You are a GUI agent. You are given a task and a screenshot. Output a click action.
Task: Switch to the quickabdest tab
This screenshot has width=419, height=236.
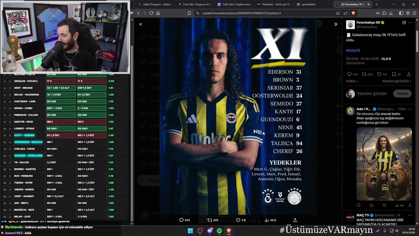(x=313, y=4)
